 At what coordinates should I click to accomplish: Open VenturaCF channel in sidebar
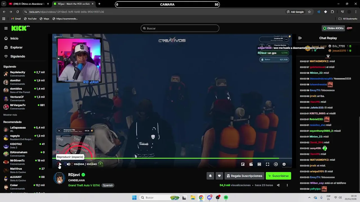click(24, 98)
